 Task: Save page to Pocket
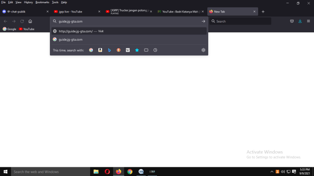pyautogui.click(x=292, y=21)
